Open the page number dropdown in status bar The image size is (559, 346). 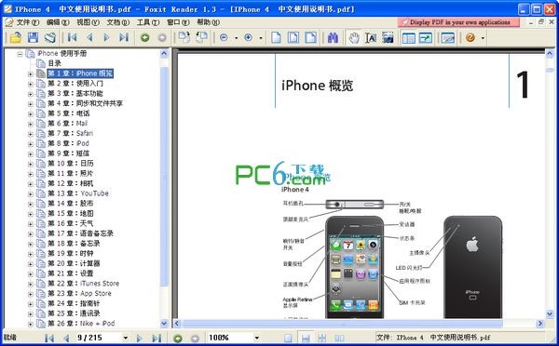126,338
